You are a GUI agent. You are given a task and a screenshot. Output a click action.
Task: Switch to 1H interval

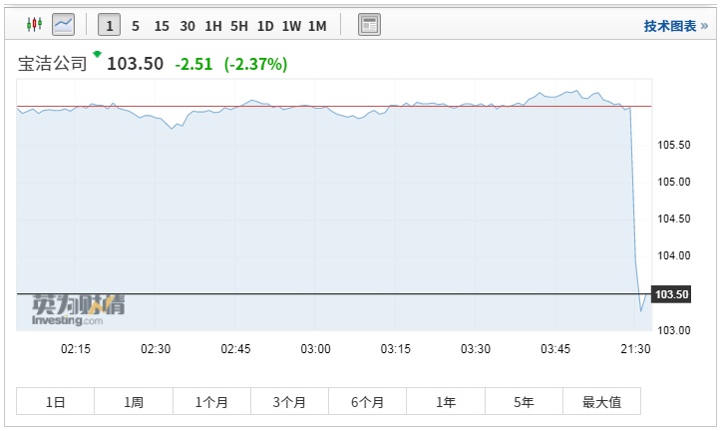pos(213,25)
